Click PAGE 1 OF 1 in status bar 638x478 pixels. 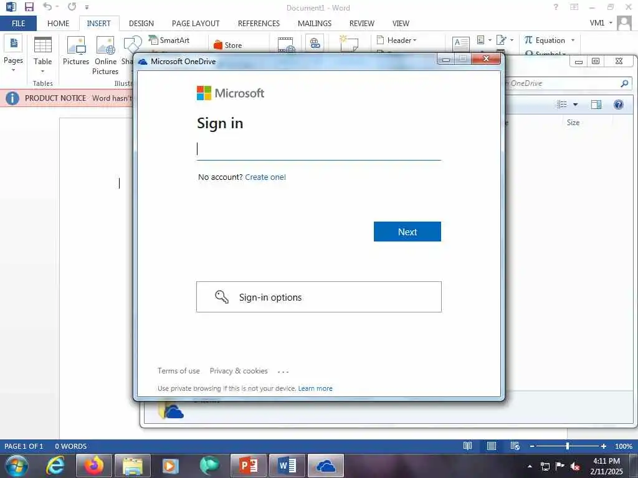(x=24, y=446)
